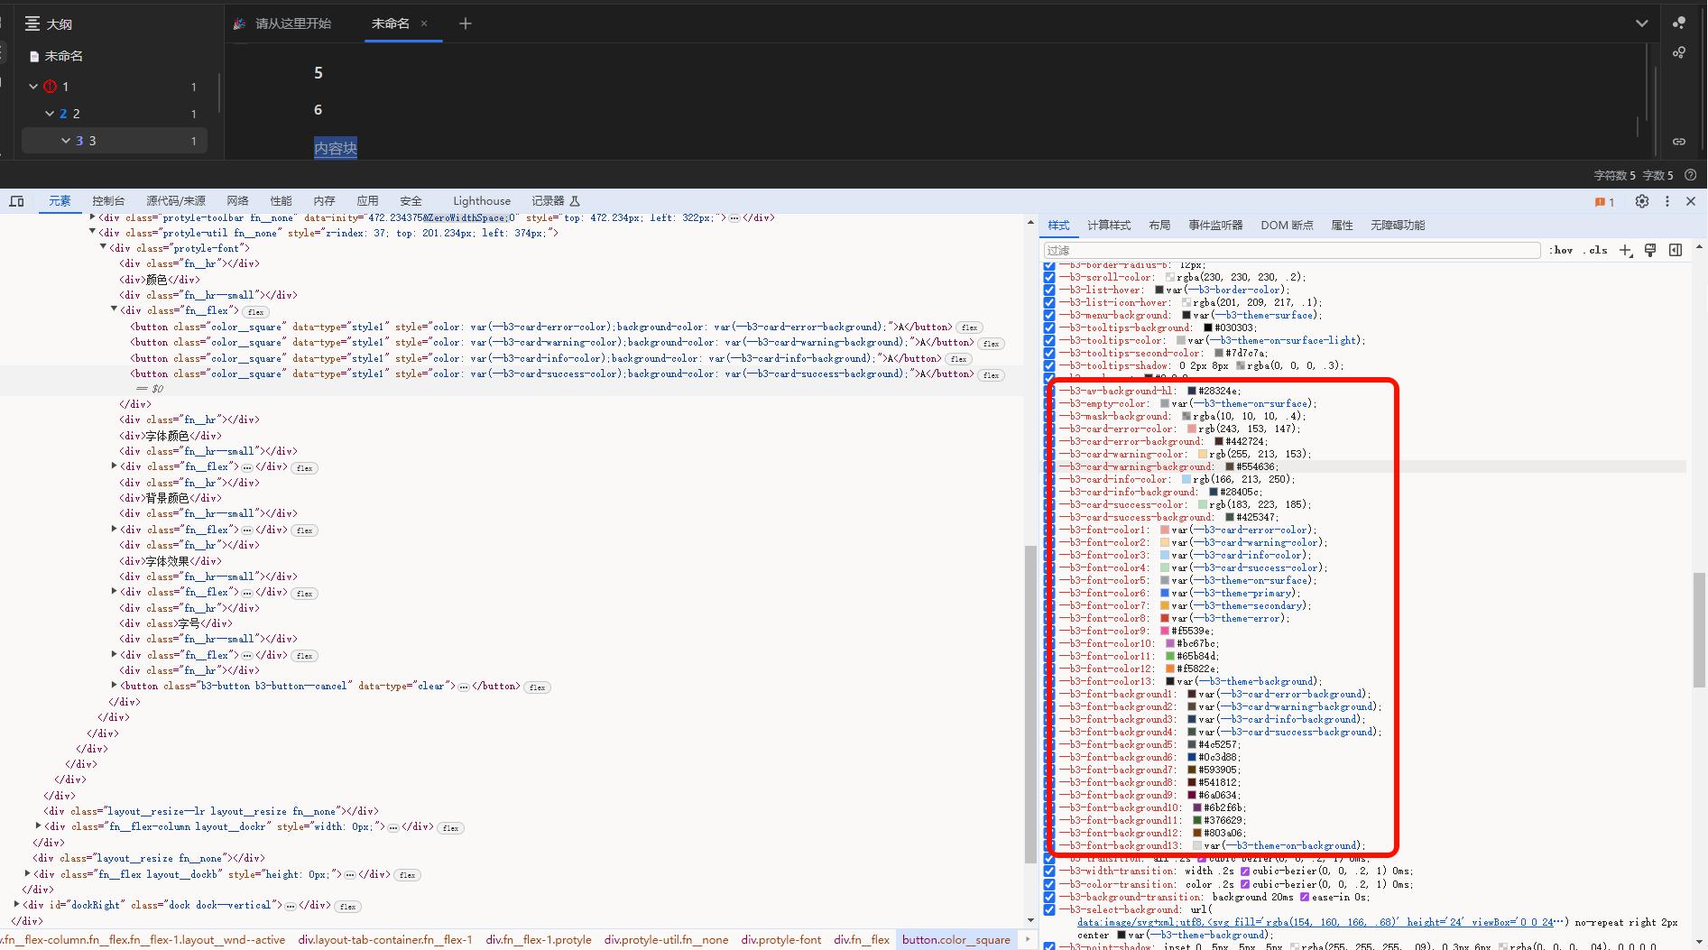Toggle the device toolbar icon in DevTools
Viewport: 1708px width, 950px height.
pyautogui.click(x=16, y=201)
